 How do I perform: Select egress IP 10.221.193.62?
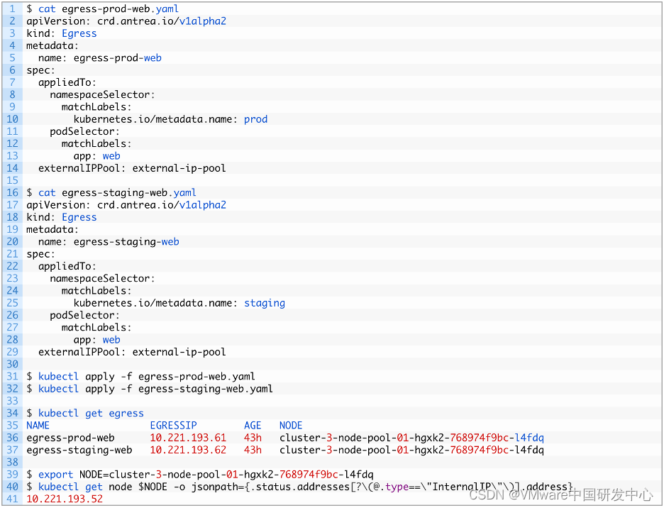click(x=188, y=450)
